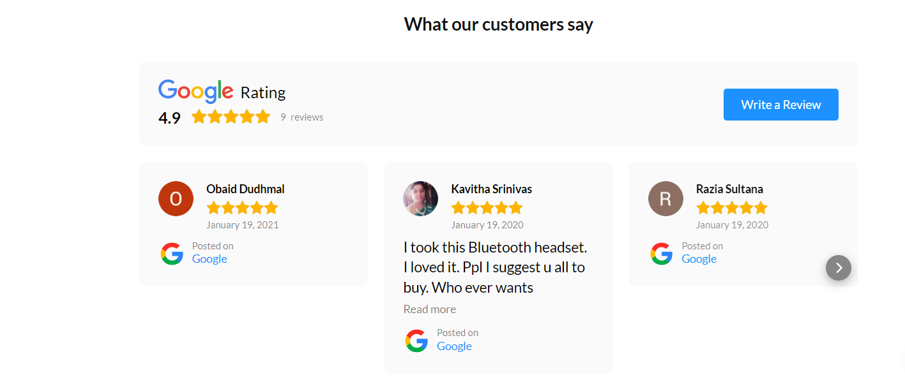Open the Google link under Razia's review
This screenshot has width=905, height=389.
pos(699,259)
